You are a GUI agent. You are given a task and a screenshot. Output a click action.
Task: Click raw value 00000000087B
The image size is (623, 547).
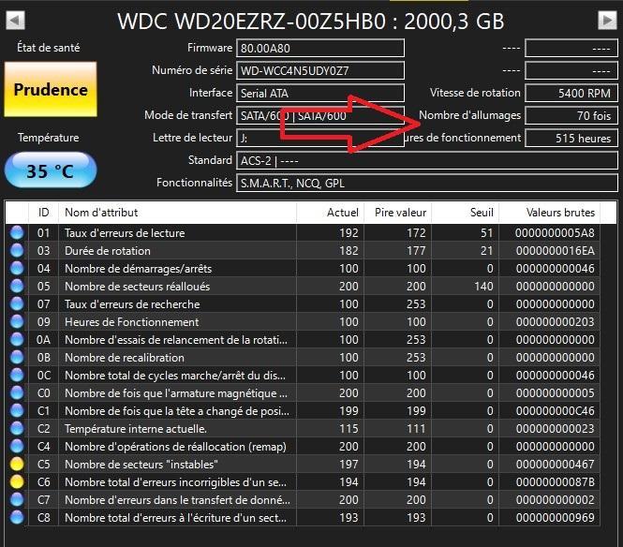click(x=555, y=481)
